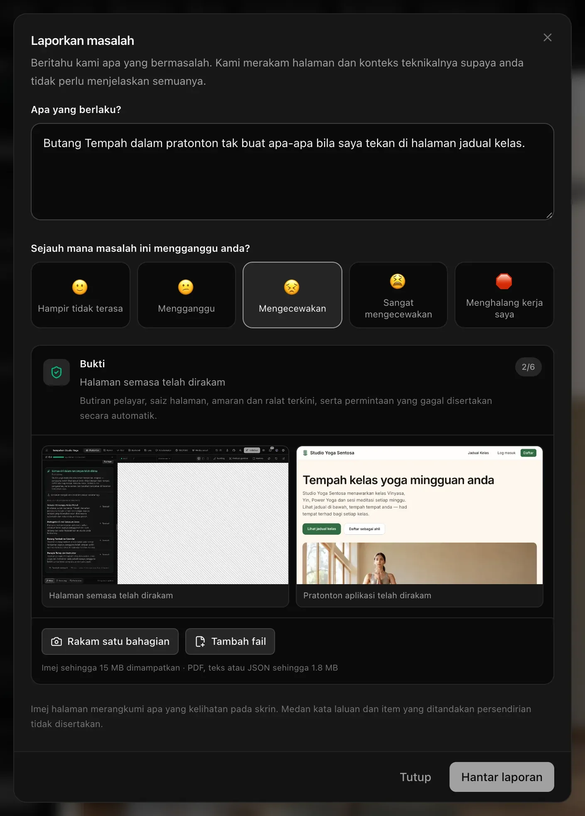The height and width of the screenshot is (816, 585).
Task: Click "Sejauh mana masalah ini mengganggu anda?" label
Action: click(140, 248)
